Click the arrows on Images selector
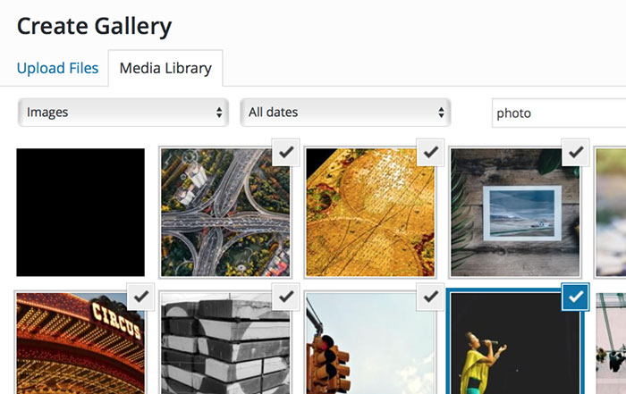The width and height of the screenshot is (626, 394). point(219,113)
